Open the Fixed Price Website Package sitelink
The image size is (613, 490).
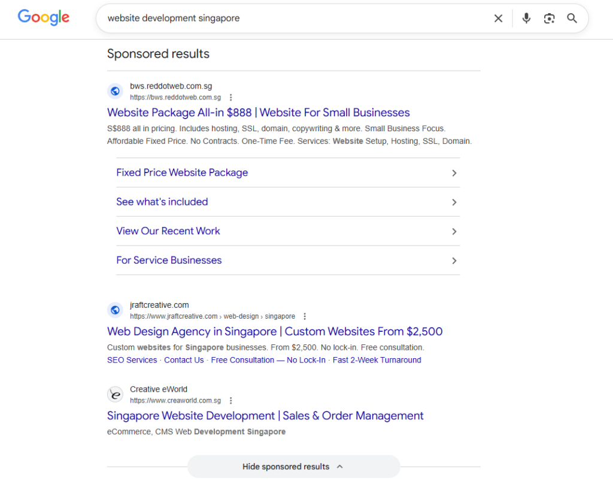tap(182, 173)
